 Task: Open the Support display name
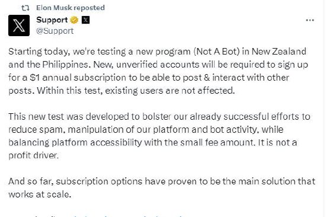point(52,20)
